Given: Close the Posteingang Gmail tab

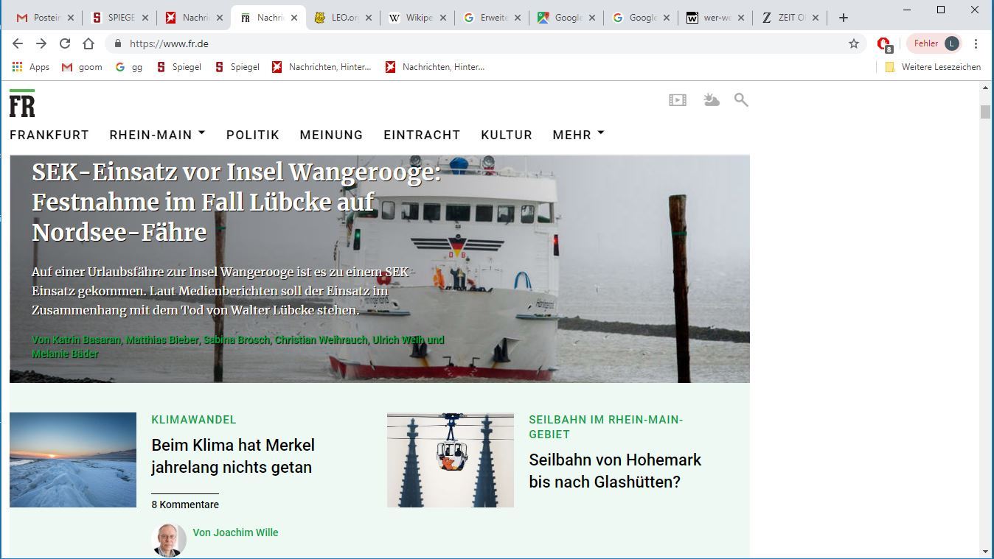Looking at the screenshot, I should tap(71, 18).
